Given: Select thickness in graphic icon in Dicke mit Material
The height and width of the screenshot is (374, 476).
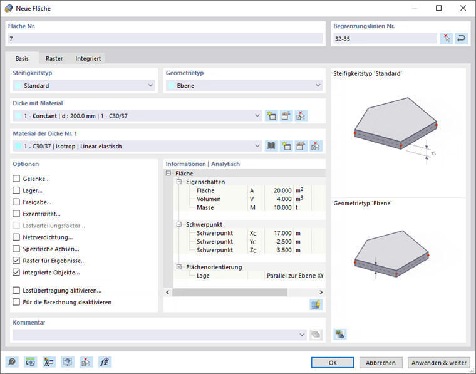Looking at the screenshot, I should click(301, 116).
